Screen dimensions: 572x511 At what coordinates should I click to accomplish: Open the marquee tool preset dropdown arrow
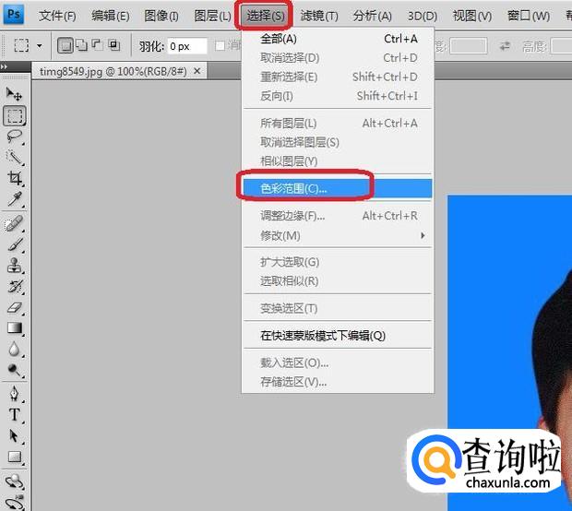[39, 45]
